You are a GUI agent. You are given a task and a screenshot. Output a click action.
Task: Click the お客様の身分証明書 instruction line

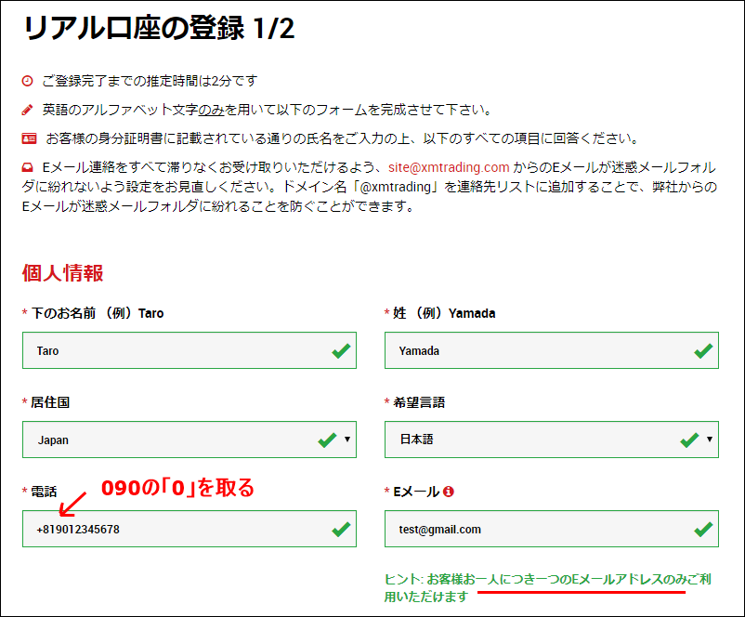(x=342, y=138)
